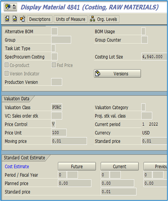Screen dimensions: 168x201
Task: Click the Current period value 2022
Action: (x=153, y=124)
